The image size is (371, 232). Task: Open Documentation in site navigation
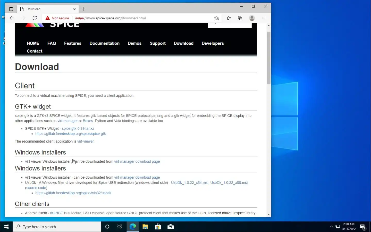click(x=105, y=43)
